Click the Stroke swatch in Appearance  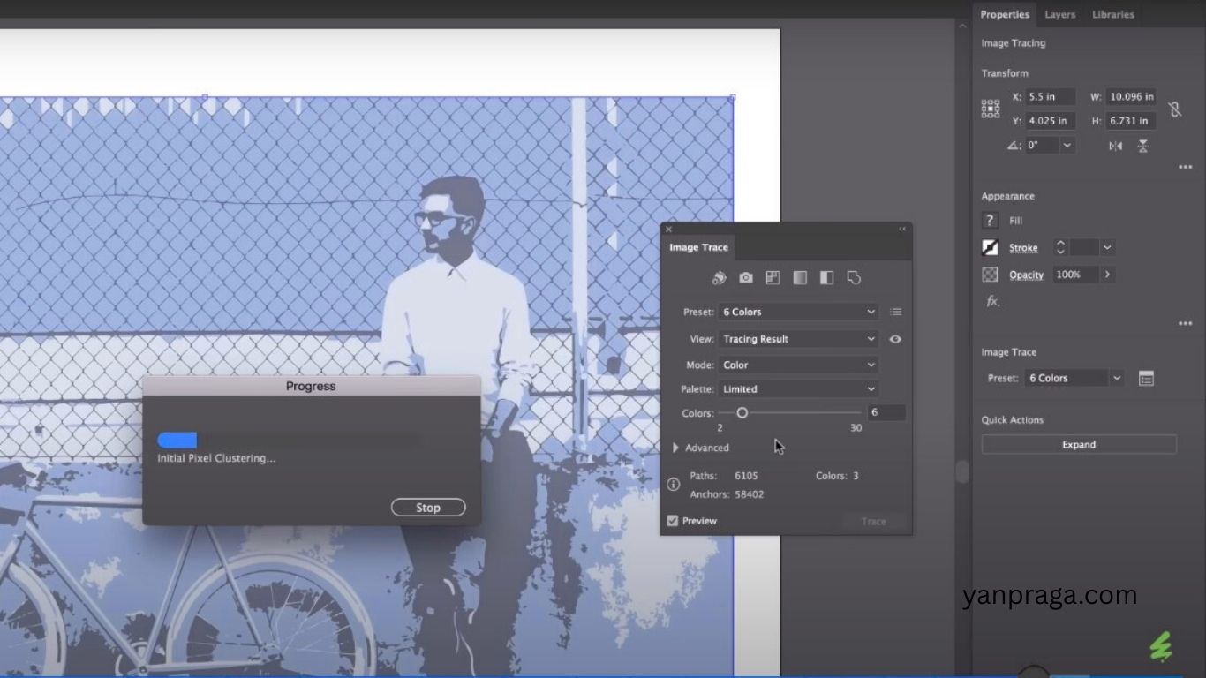coord(990,248)
